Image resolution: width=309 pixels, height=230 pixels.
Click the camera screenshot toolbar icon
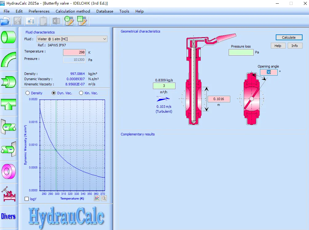[x=30, y=21]
